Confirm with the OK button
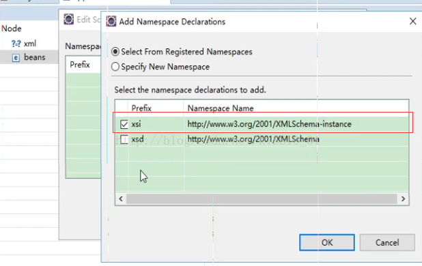 click(327, 242)
